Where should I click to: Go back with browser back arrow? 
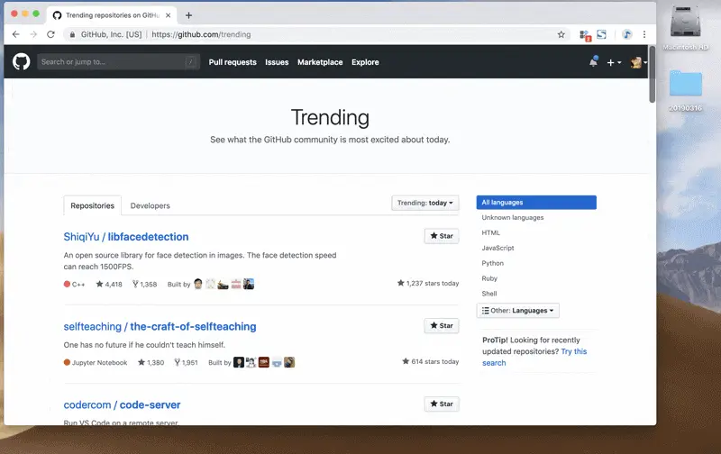16,34
